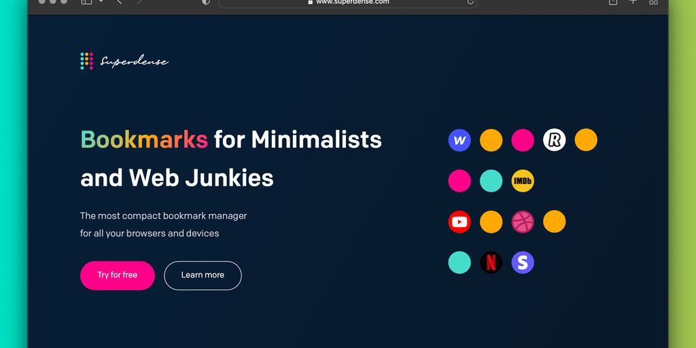Open the IMDb bookmark icon
This screenshot has width=696, height=348.
(x=523, y=181)
